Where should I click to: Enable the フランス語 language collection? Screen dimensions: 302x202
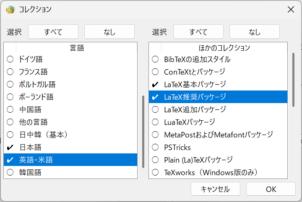(10, 72)
